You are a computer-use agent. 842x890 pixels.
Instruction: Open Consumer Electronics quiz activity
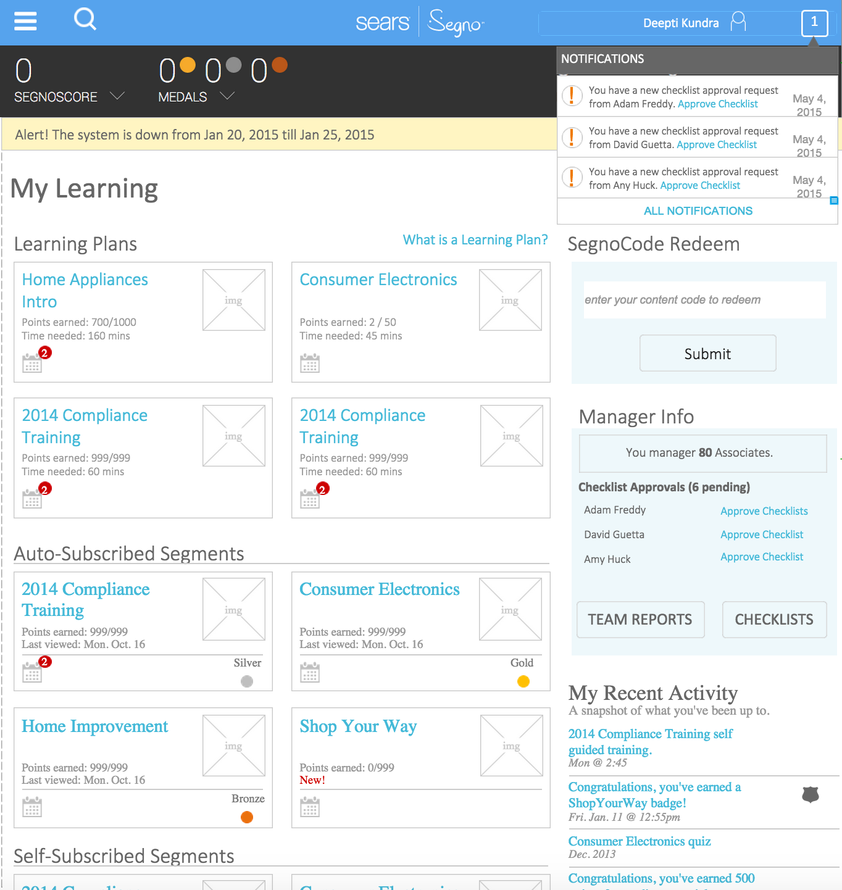pyautogui.click(x=640, y=841)
